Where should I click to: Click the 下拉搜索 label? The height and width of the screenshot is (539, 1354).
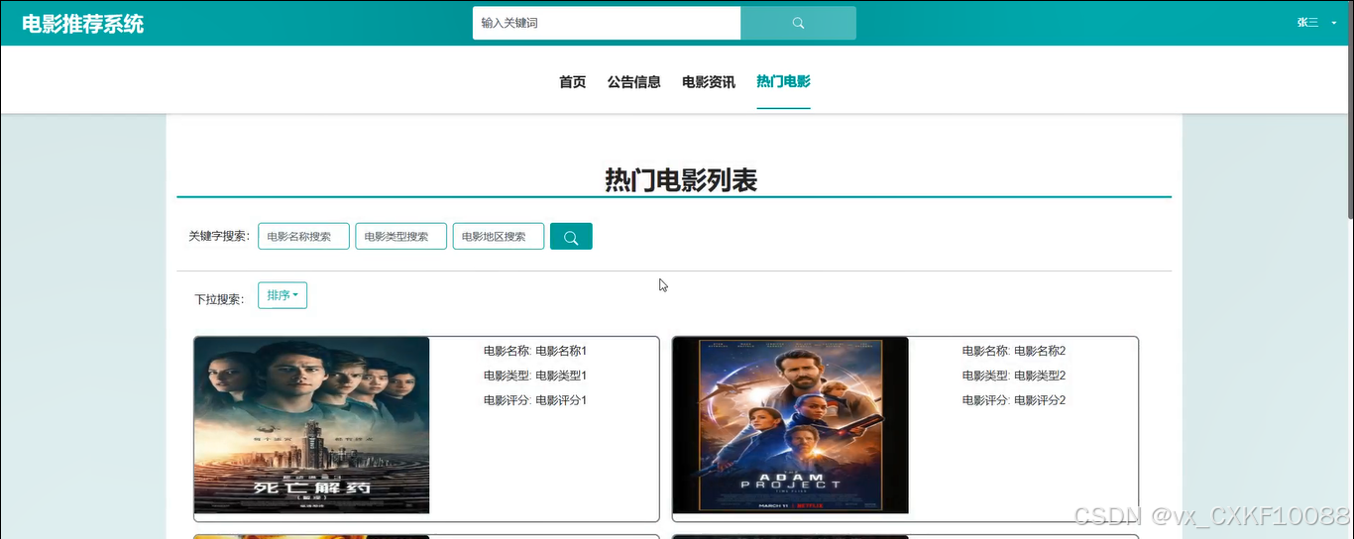point(219,299)
